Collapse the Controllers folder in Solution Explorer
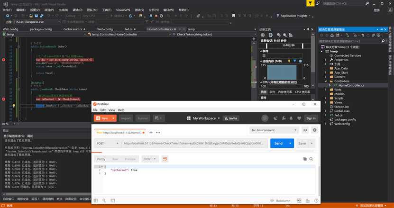Screen dimensions: 394x208 pos(326,81)
